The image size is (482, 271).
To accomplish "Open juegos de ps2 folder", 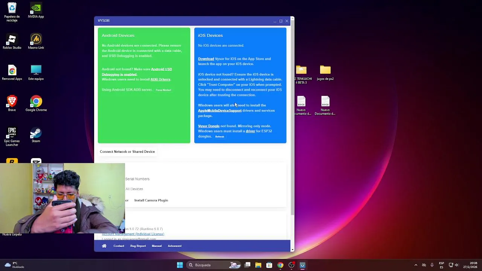I will point(325,73).
